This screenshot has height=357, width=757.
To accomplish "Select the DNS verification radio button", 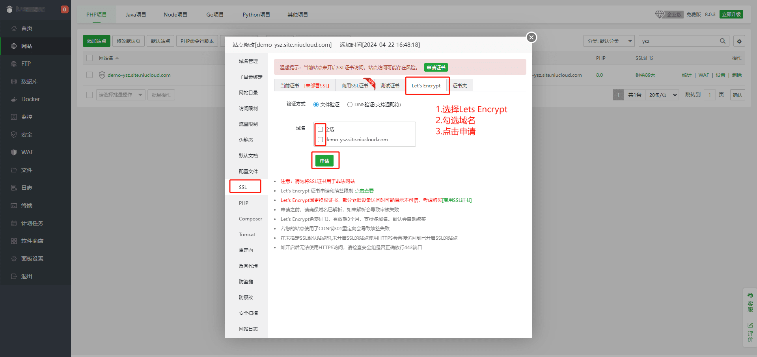I will click(350, 105).
